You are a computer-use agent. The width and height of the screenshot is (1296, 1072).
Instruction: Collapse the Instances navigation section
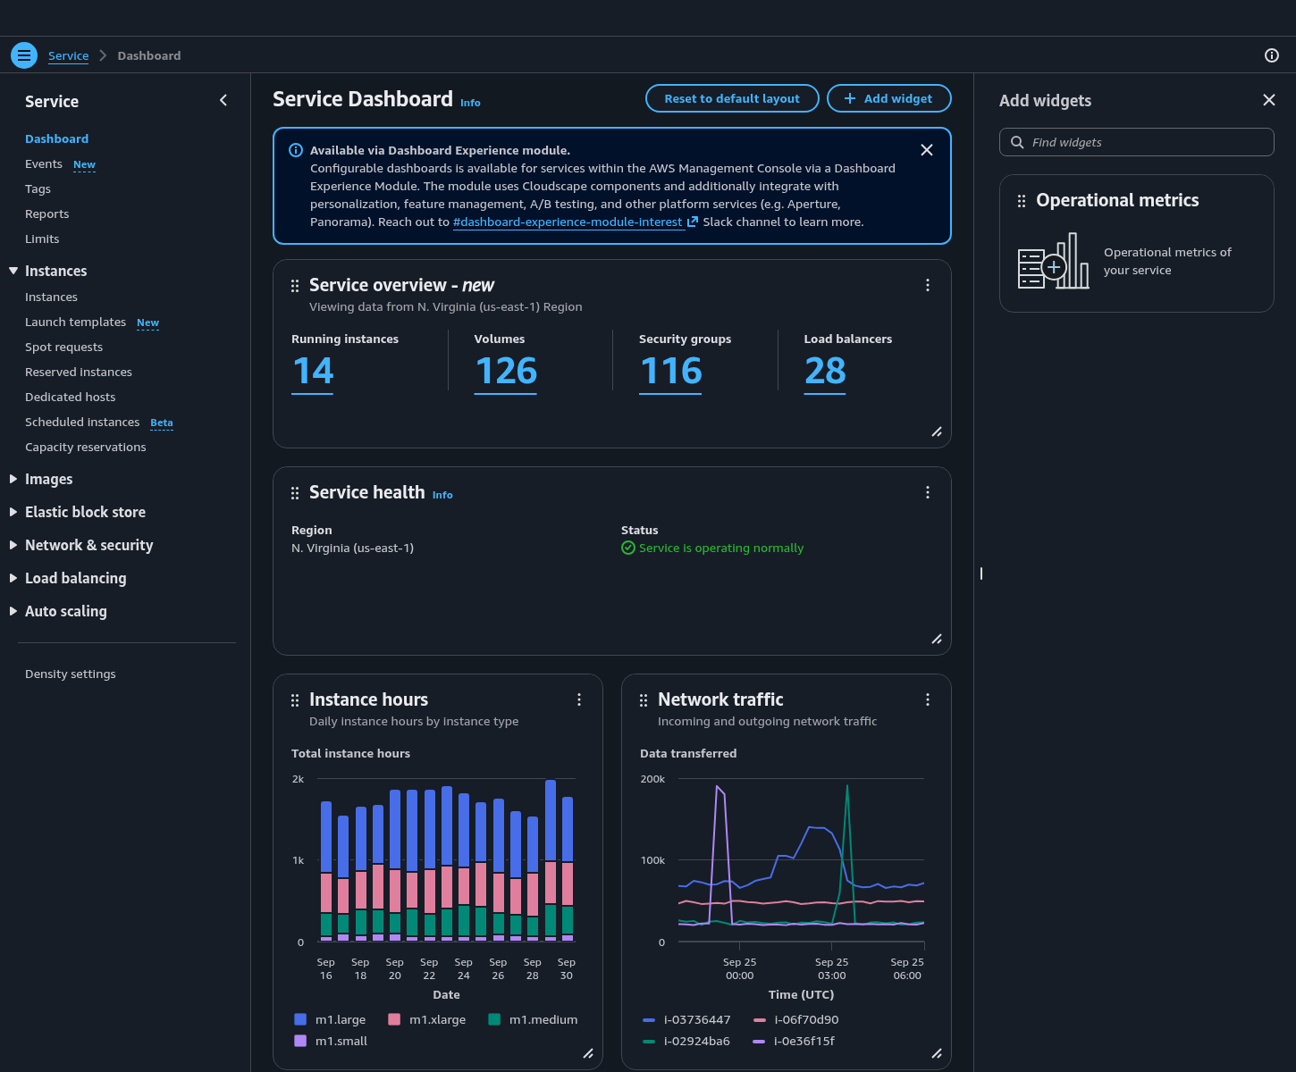point(13,271)
